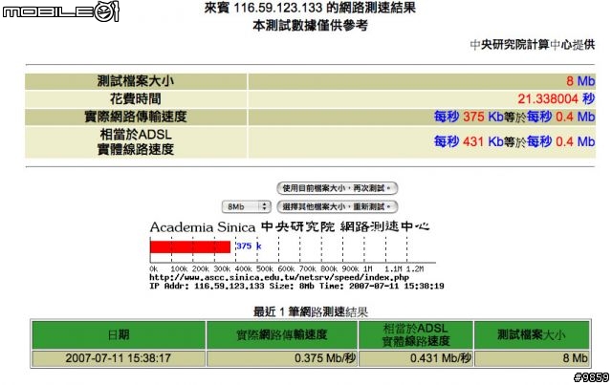Click the 500k tick label on chart axis
This screenshot has height=385, width=612.
[x=265, y=269]
